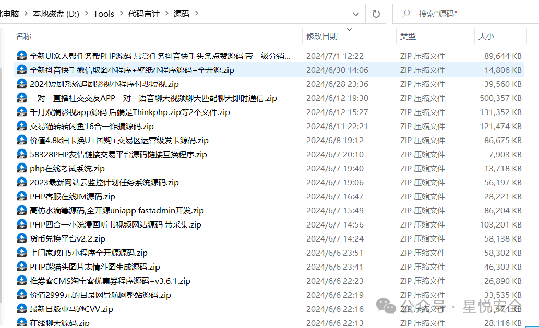This screenshot has width=539, height=328.
Task: Click date 2024/6/8 19:12
Action: [x=335, y=141]
